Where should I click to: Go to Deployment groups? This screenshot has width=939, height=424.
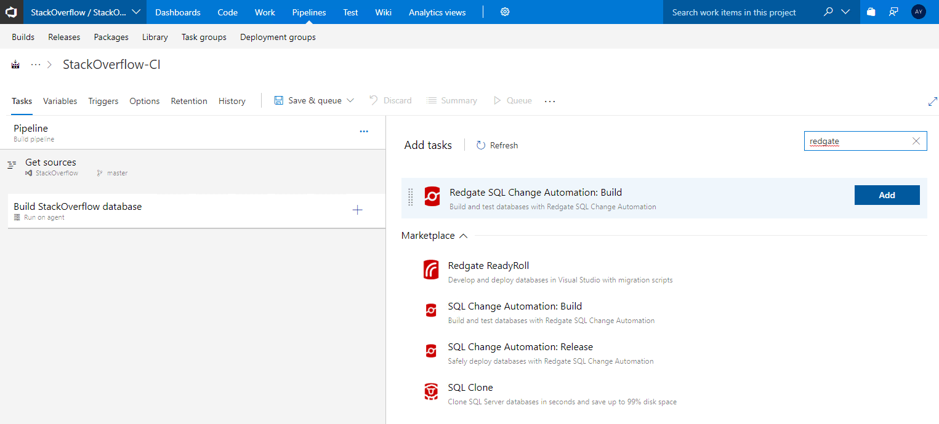click(x=278, y=37)
